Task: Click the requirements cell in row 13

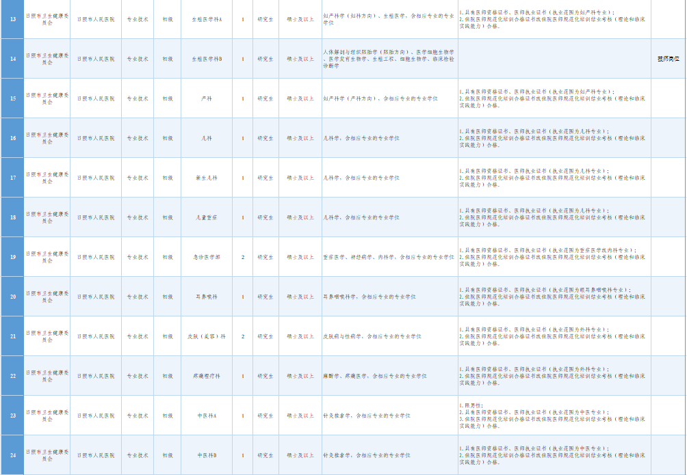Action: pos(555,19)
